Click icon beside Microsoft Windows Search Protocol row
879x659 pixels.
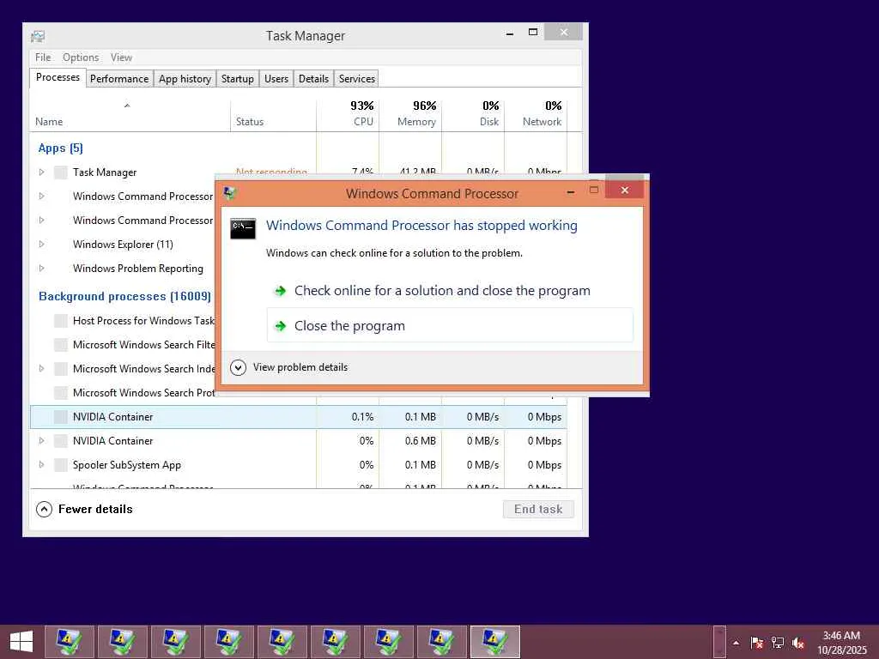click(61, 393)
